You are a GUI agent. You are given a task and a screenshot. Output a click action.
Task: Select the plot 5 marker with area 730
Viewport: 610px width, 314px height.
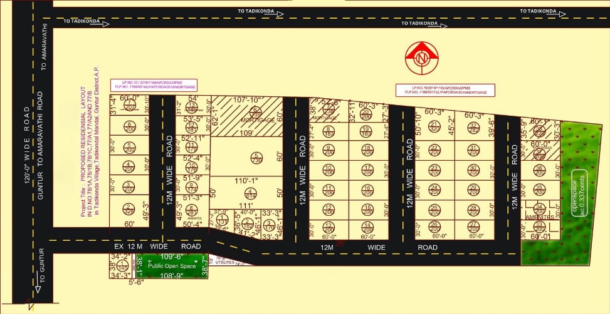(x=255, y=159)
